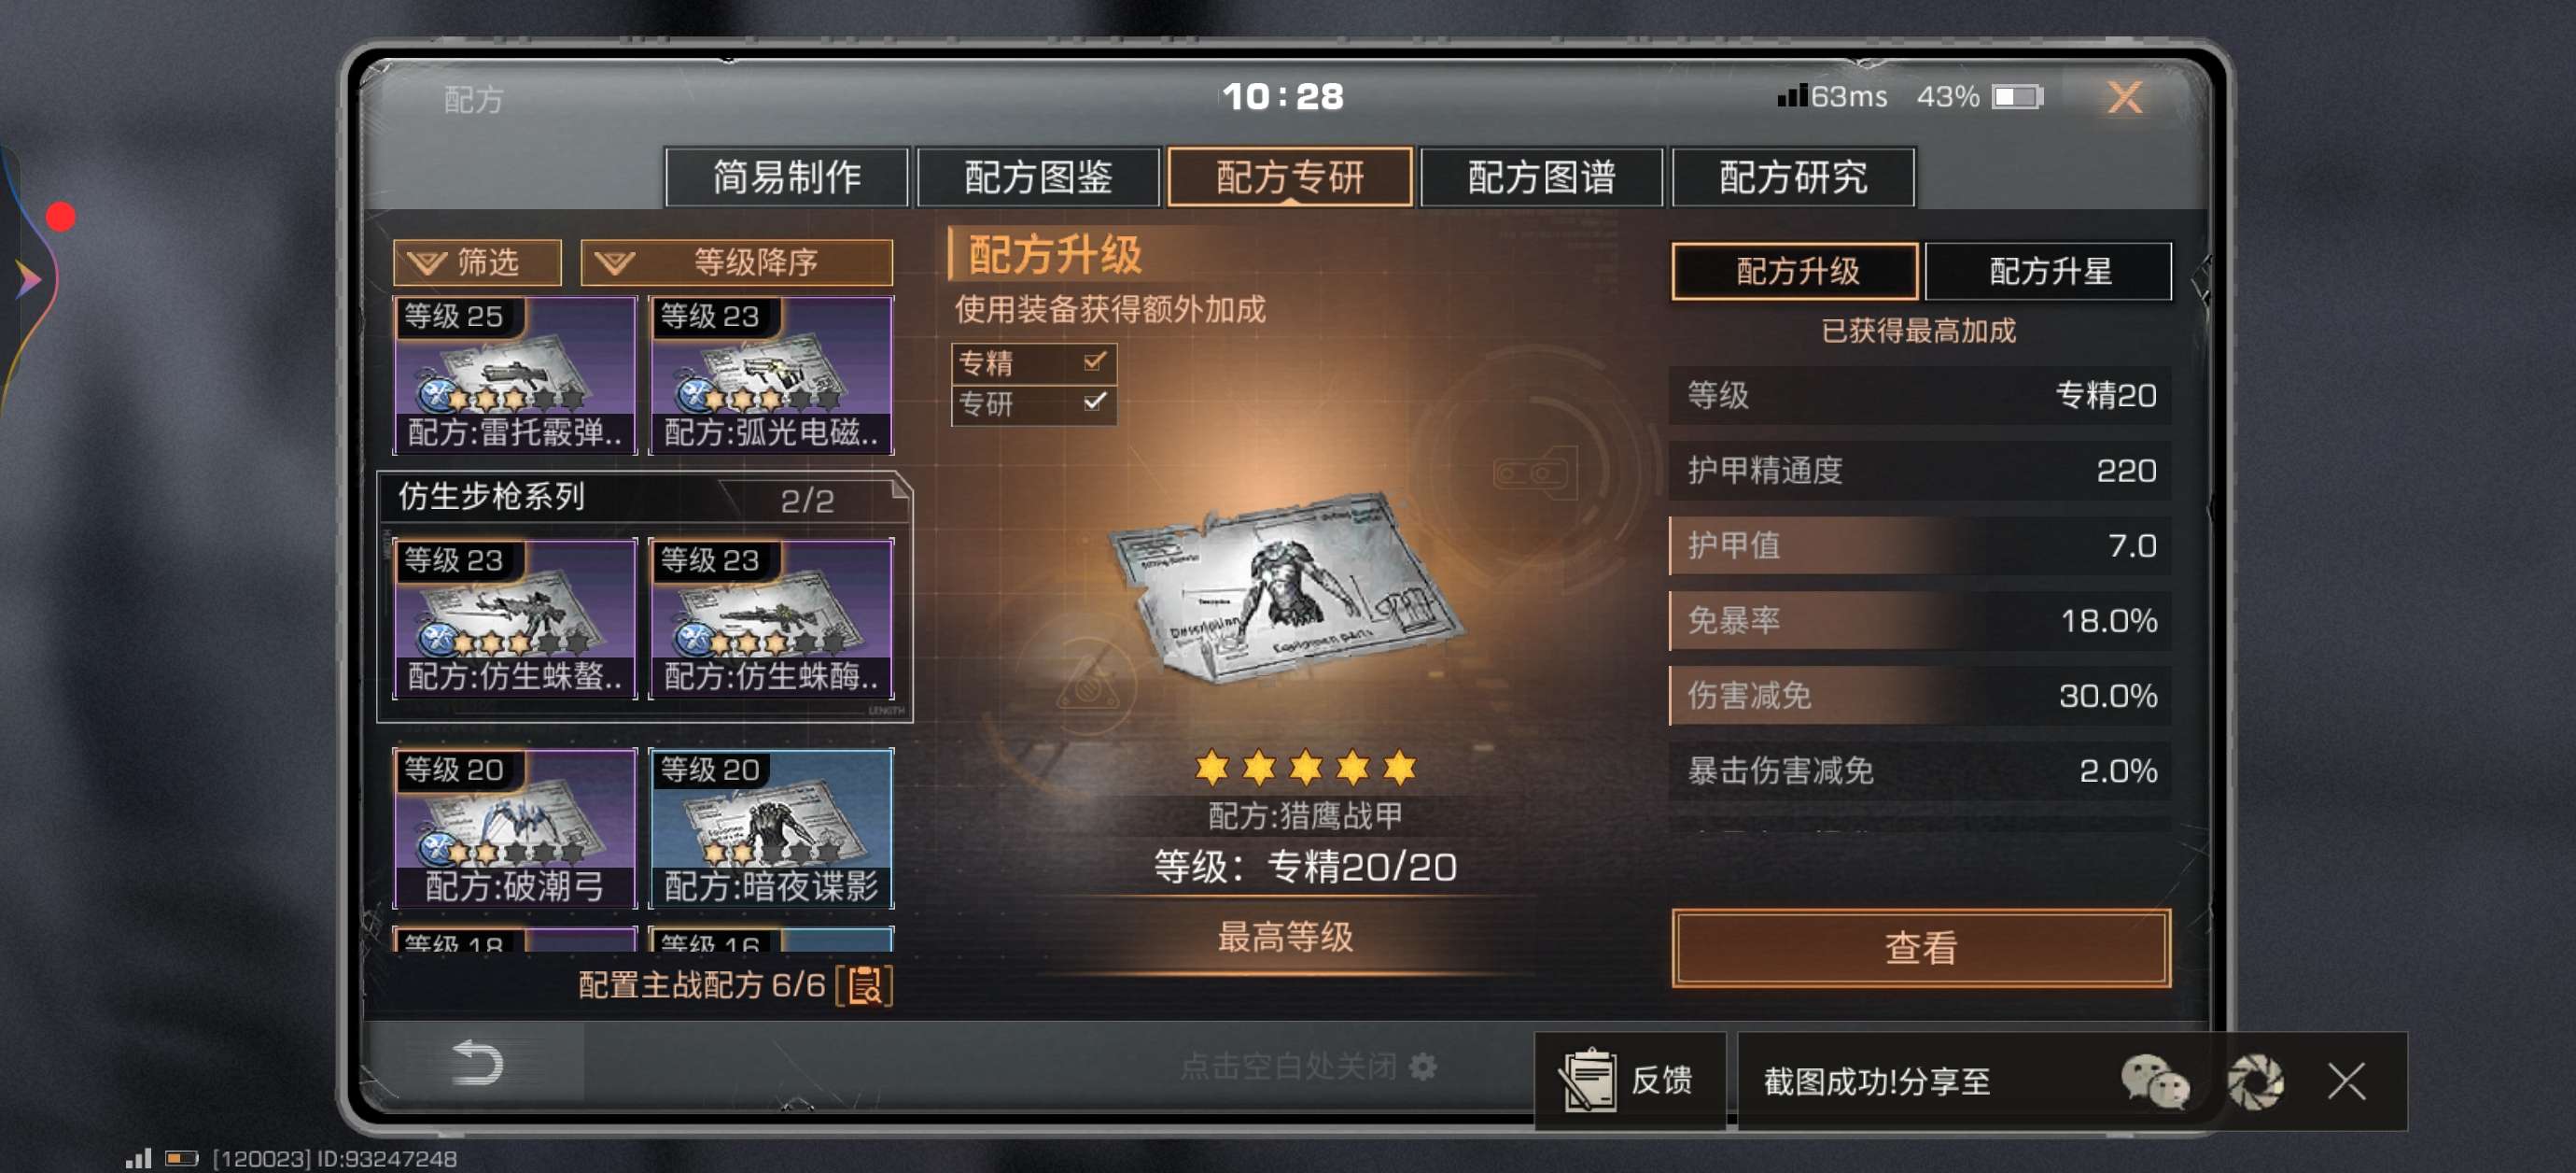Tap the back arrow icon
Screen dimensions: 2576x1173
coord(477,1063)
